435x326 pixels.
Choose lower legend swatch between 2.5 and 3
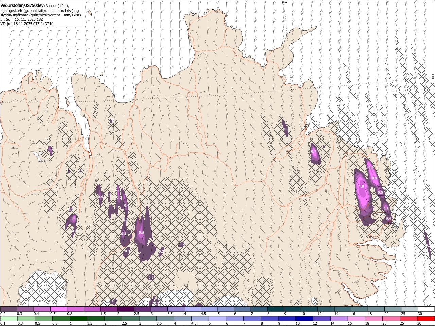pyautogui.click(x=130, y=319)
